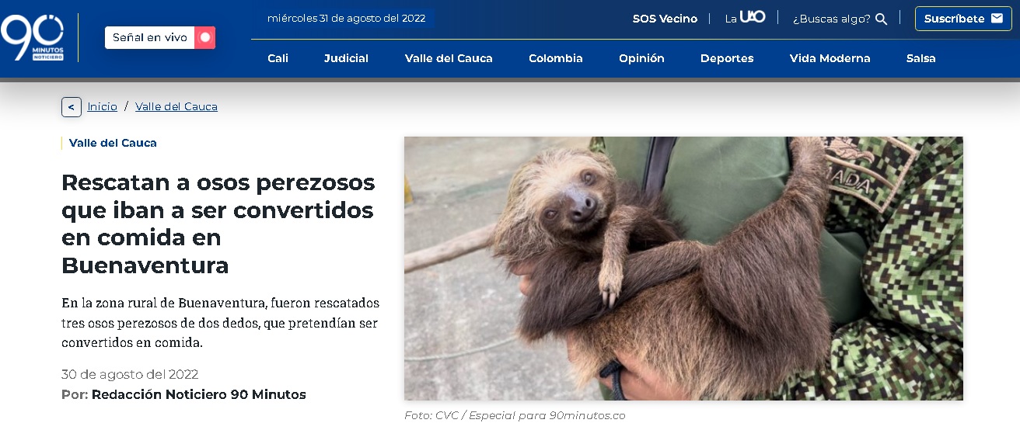Click the back arrow breadcrumb icon
This screenshot has height=437, width=1020.
point(72,107)
